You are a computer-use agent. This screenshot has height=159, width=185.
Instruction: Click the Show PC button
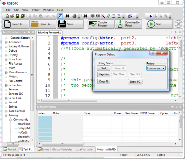(135, 82)
